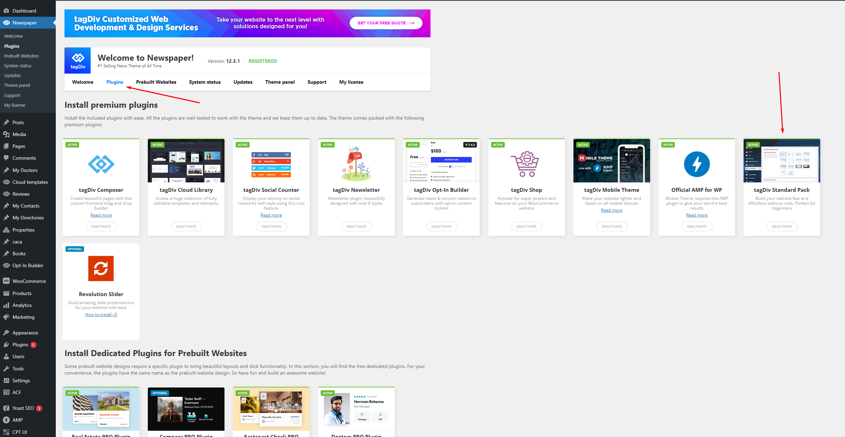Click the tagDiv Standard Pack preview image
The image size is (845, 437).
click(x=782, y=161)
